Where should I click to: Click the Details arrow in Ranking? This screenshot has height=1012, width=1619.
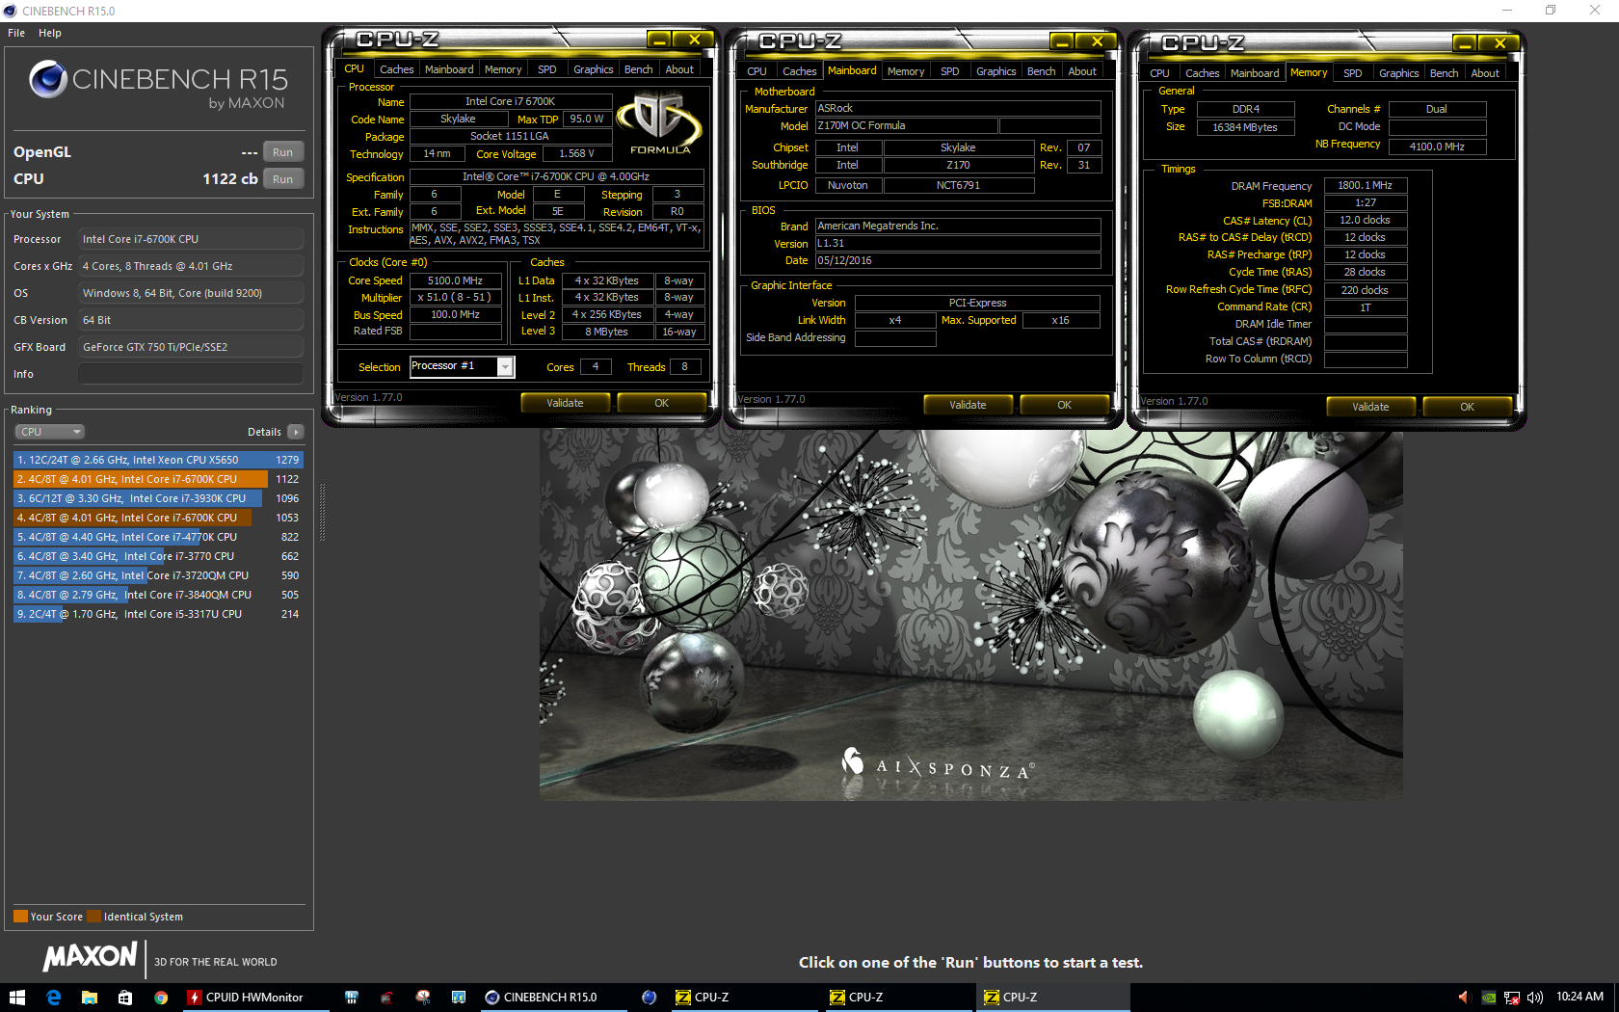tap(296, 432)
